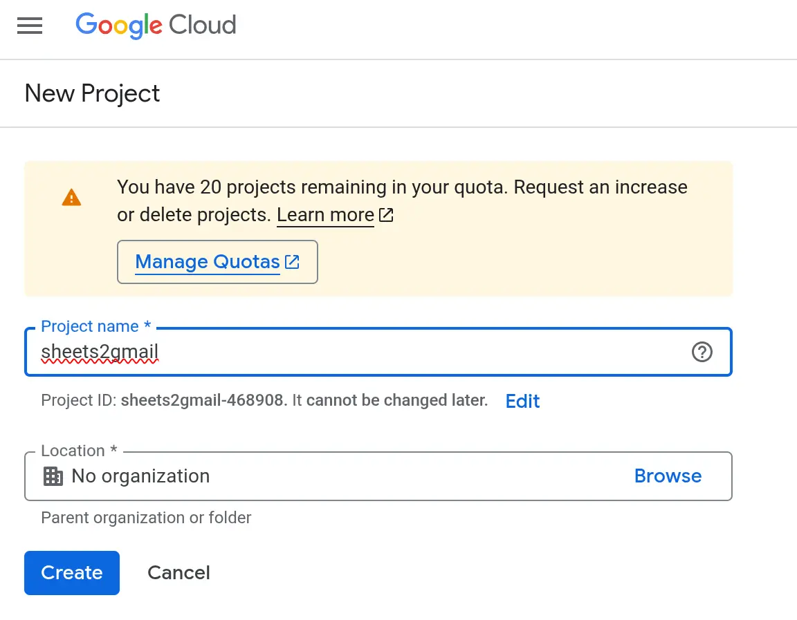This screenshot has width=797, height=620.
Task: Click the organization building icon
Action: 53,476
